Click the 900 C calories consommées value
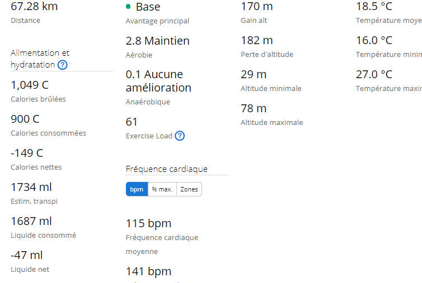The image size is (422, 283). (x=25, y=119)
